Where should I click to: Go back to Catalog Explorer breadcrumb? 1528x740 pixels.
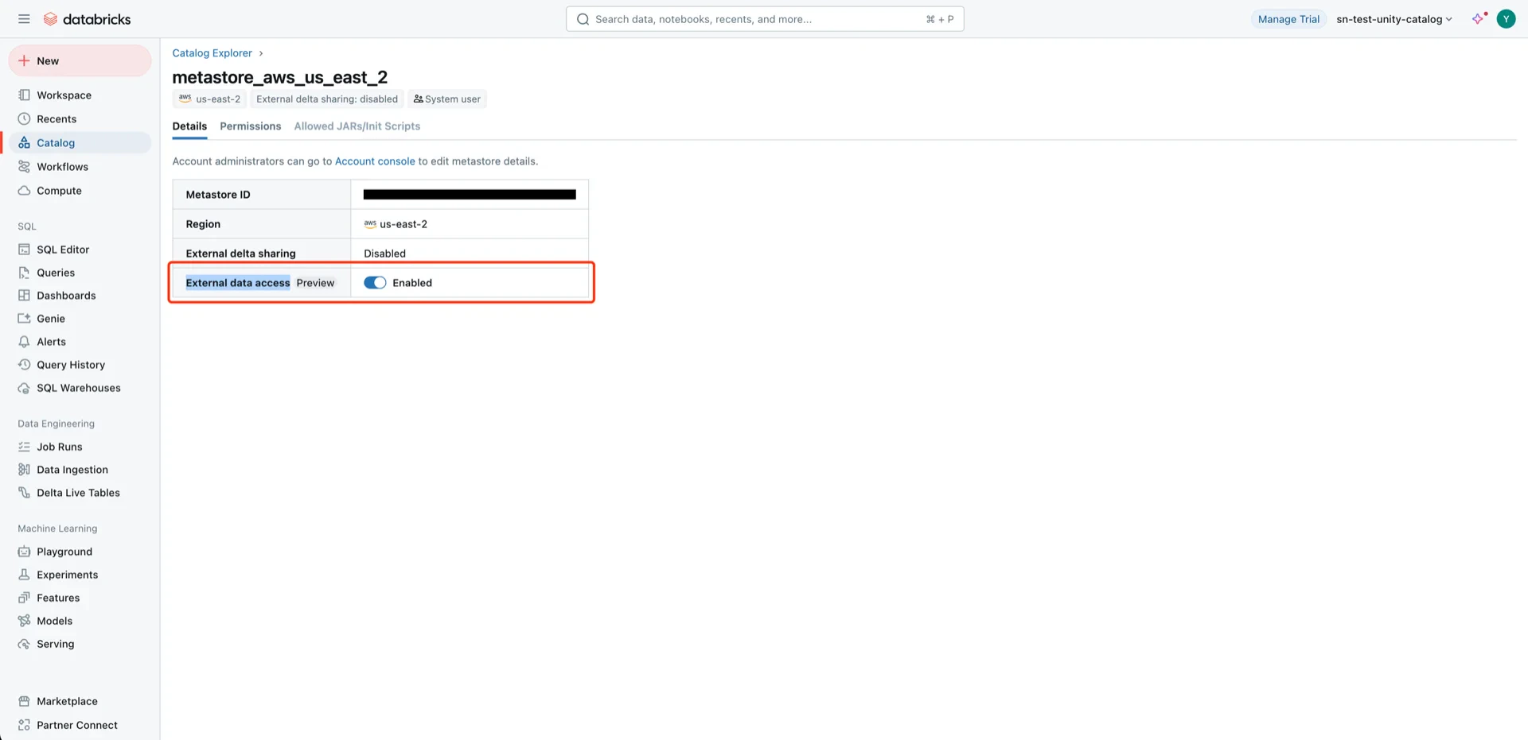point(212,52)
